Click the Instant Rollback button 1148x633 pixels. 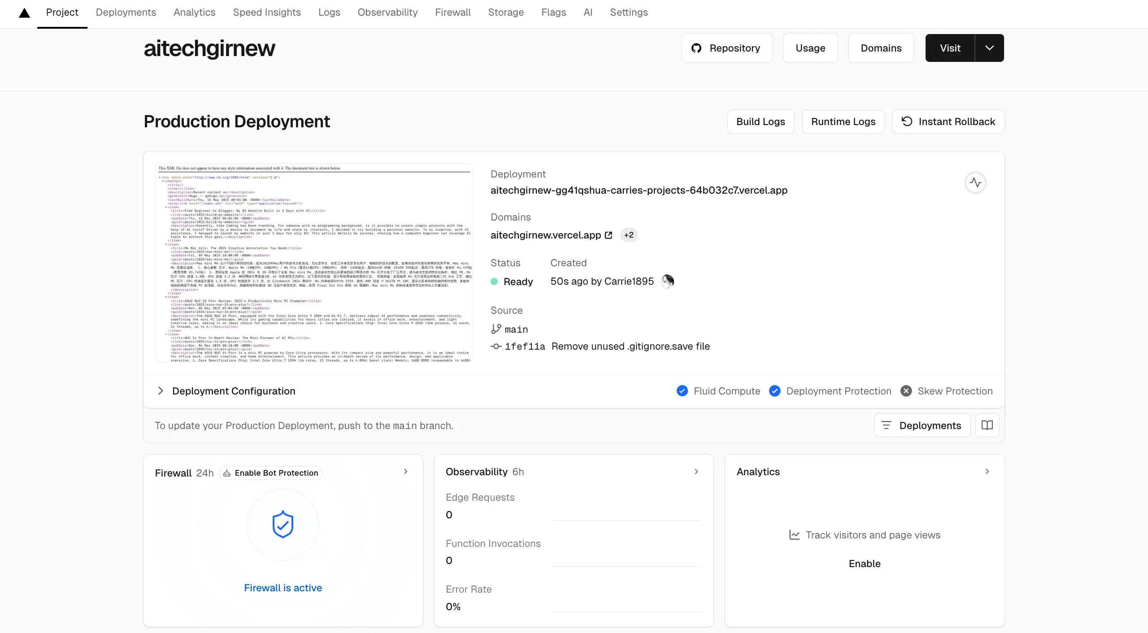(x=948, y=121)
